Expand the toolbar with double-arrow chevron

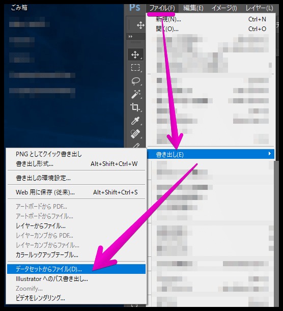tap(130, 37)
